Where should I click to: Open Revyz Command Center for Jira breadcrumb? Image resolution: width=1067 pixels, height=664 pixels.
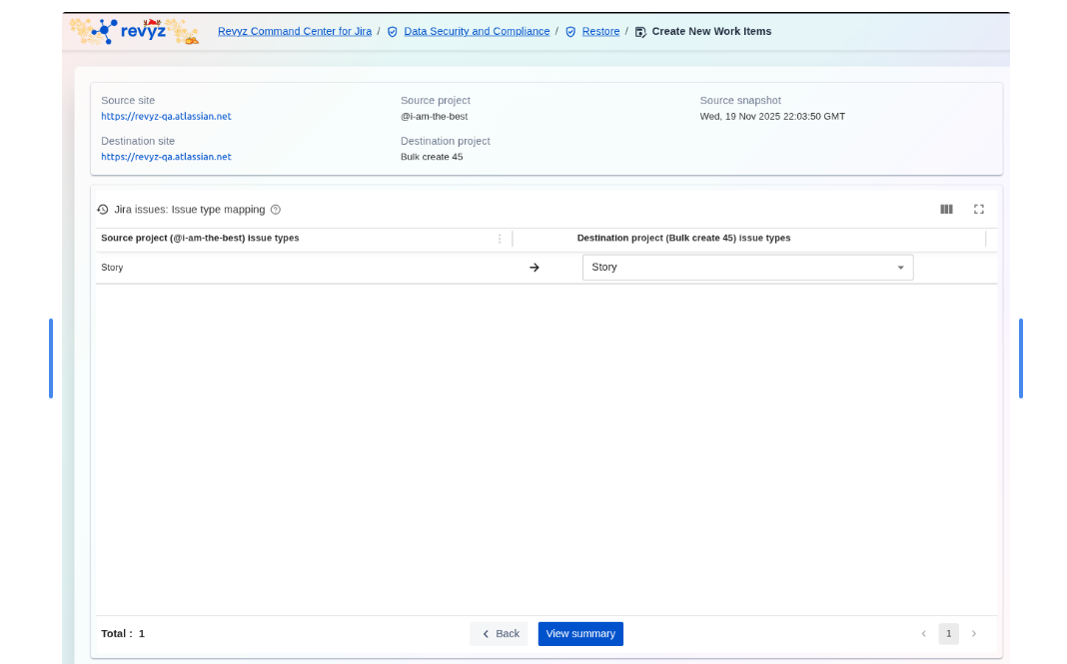point(295,31)
